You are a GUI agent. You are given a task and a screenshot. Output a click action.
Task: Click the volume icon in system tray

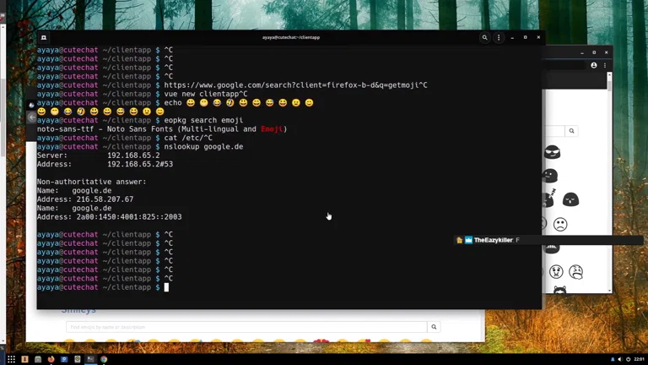coord(620,359)
